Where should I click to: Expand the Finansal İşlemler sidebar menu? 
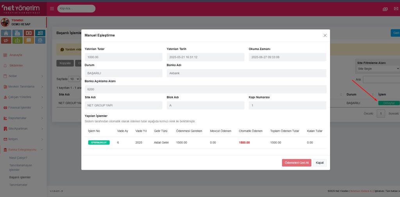23,107
